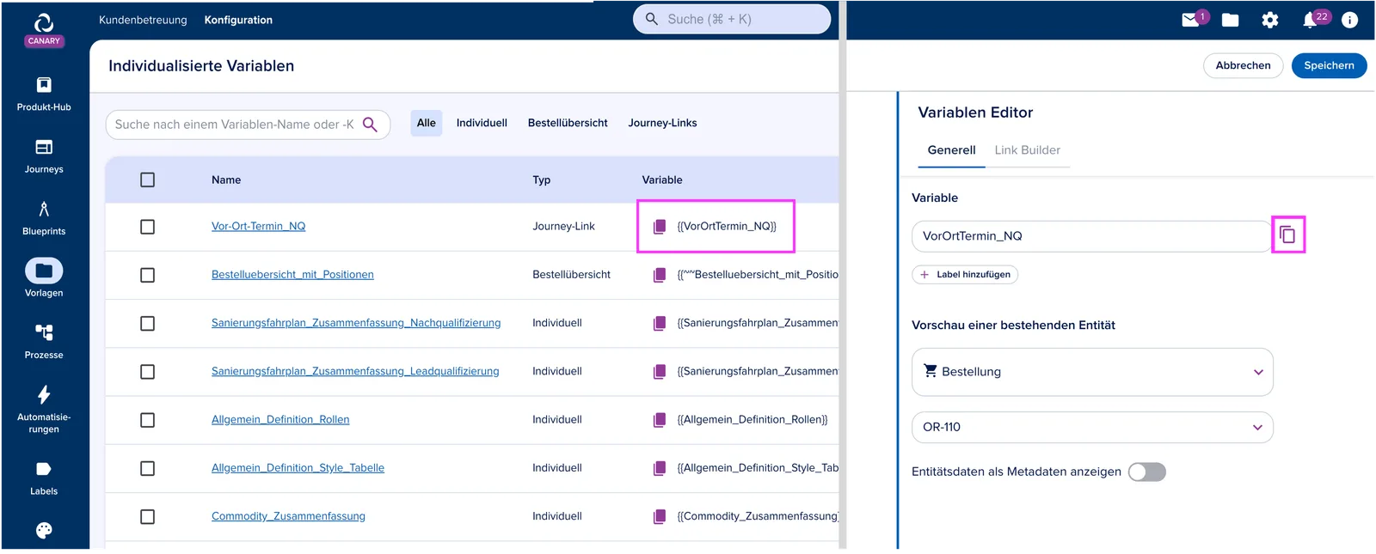Copy the {{VorOrtTermin_NQ}} variable icon

pos(660,227)
